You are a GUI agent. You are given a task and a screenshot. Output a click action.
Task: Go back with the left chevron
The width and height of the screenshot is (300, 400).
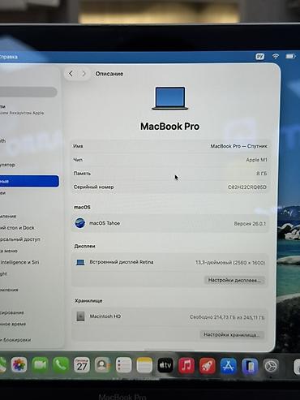71,74
